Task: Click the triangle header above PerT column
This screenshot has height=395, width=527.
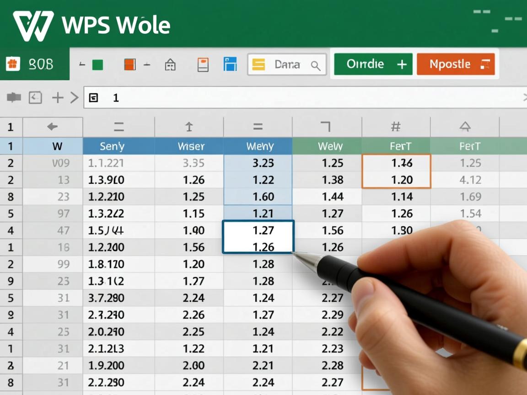Action: pyautogui.click(x=465, y=127)
